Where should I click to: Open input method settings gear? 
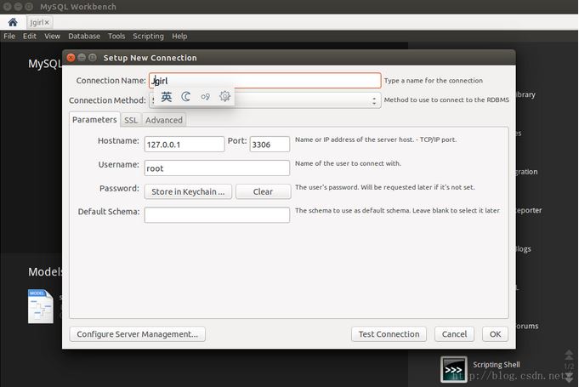[x=224, y=97]
